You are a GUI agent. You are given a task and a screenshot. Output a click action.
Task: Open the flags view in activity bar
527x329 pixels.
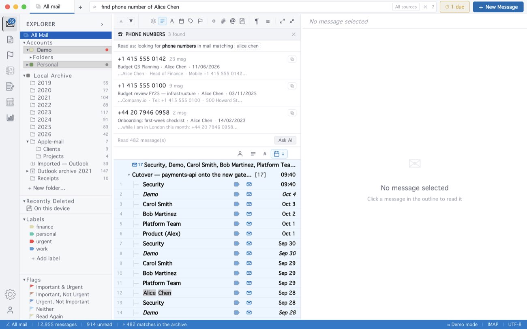click(x=10, y=55)
